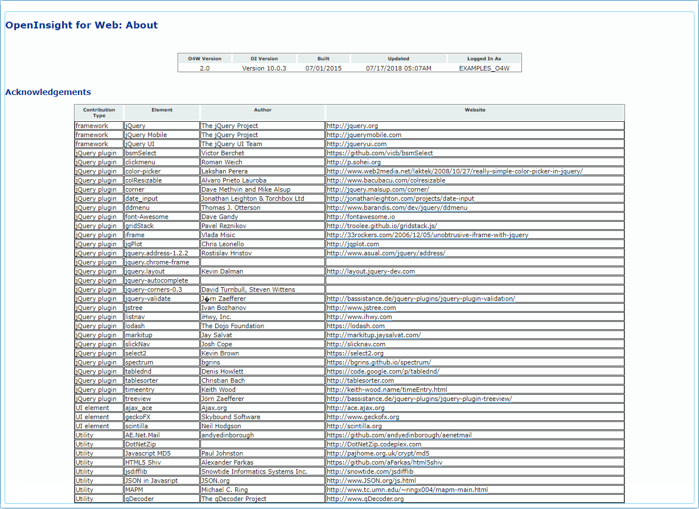Click the http://DotNetZip.codeplex.com URL
Image resolution: width=699 pixels, height=509 pixels.
tap(374, 444)
